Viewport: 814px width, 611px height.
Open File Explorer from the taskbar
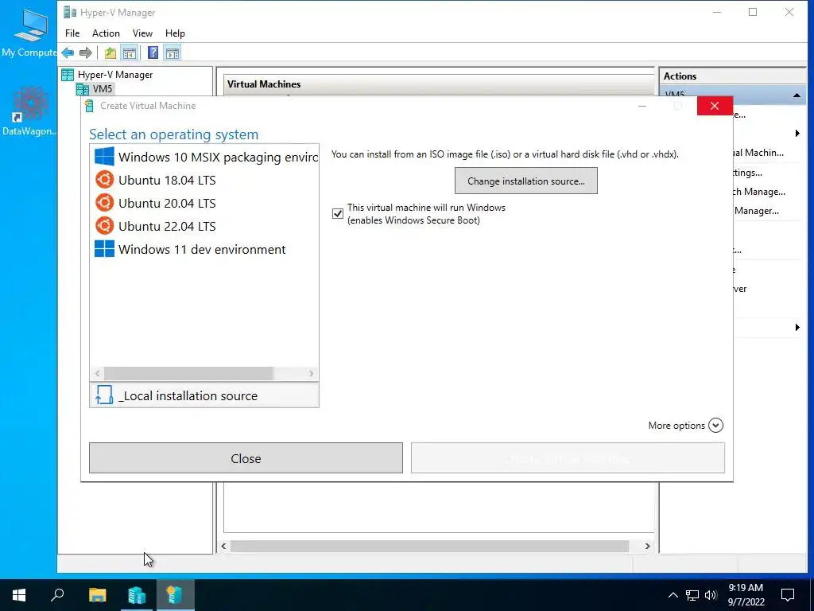click(x=97, y=595)
